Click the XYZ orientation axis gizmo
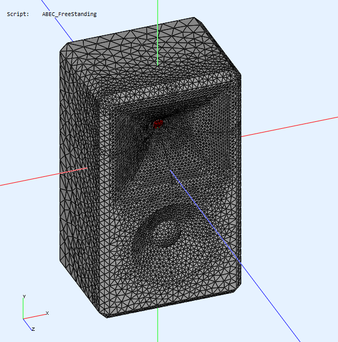338x342 pixels. pyautogui.click(x=35, y=313)
